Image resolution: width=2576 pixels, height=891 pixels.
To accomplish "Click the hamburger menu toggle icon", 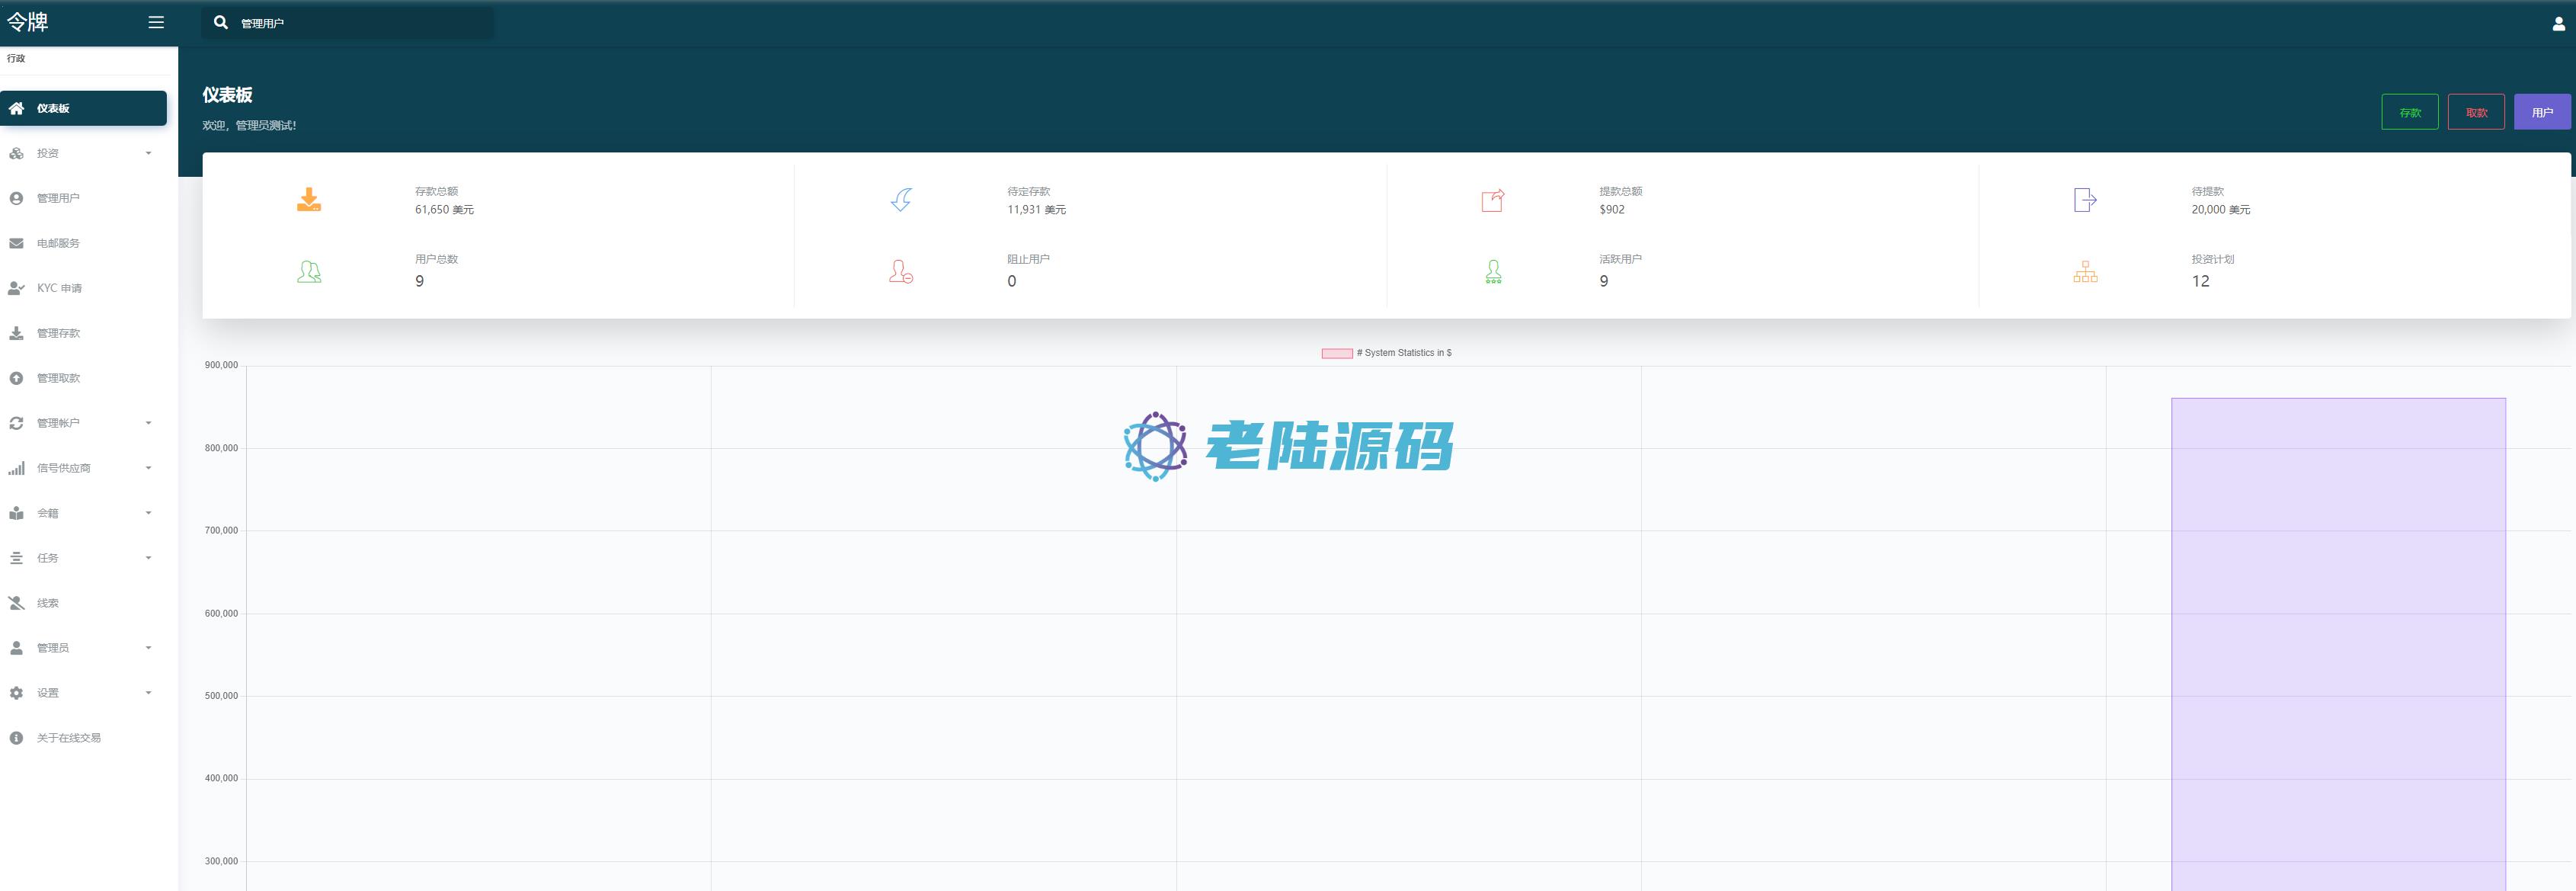I will pyautogui.click(x=156, y=22).
